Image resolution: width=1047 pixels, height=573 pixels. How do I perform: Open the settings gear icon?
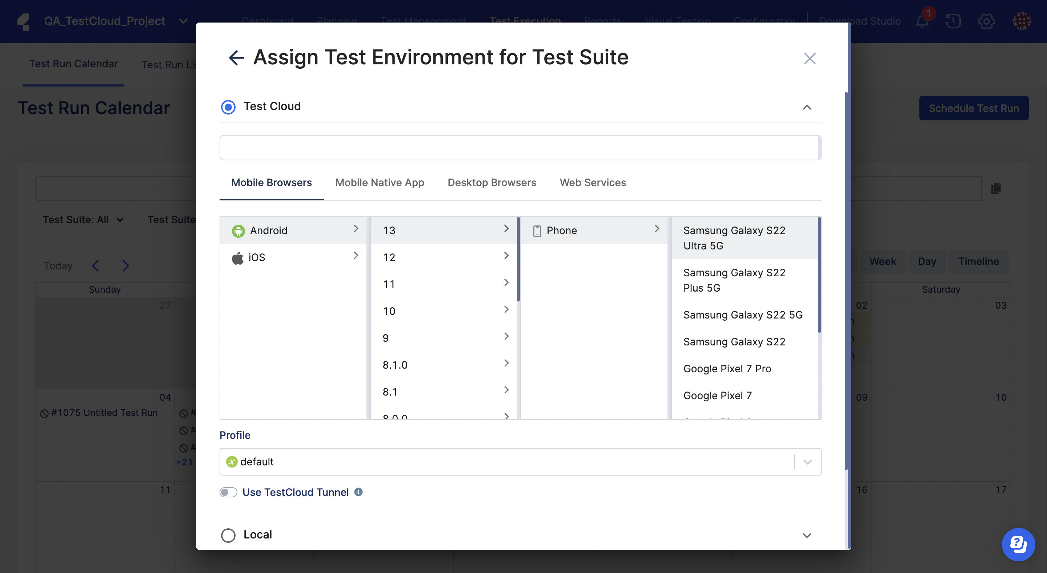click(x=986, y=21)
